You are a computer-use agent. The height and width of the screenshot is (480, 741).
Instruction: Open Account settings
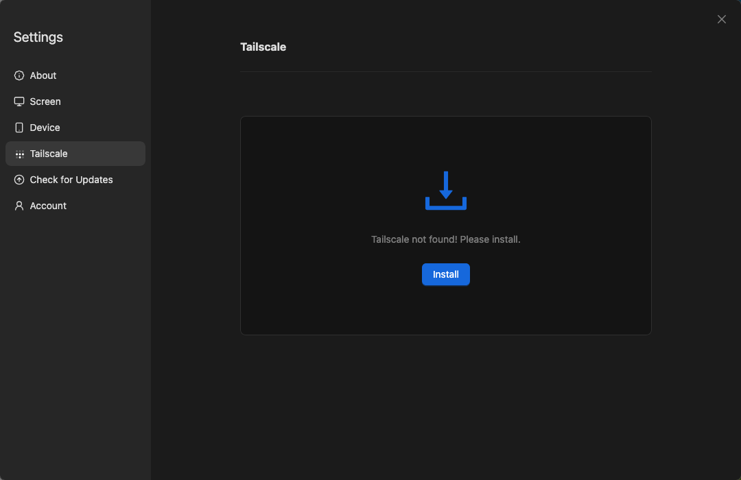(75, 206)
